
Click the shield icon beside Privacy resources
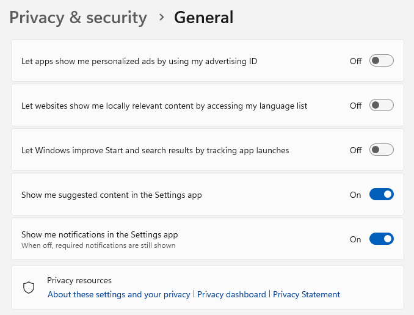28,288
